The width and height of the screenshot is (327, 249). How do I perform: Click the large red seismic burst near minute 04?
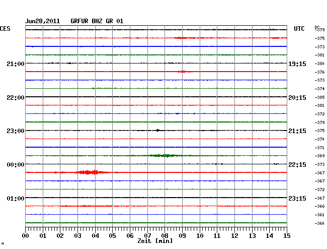click(x=92, y=172)
